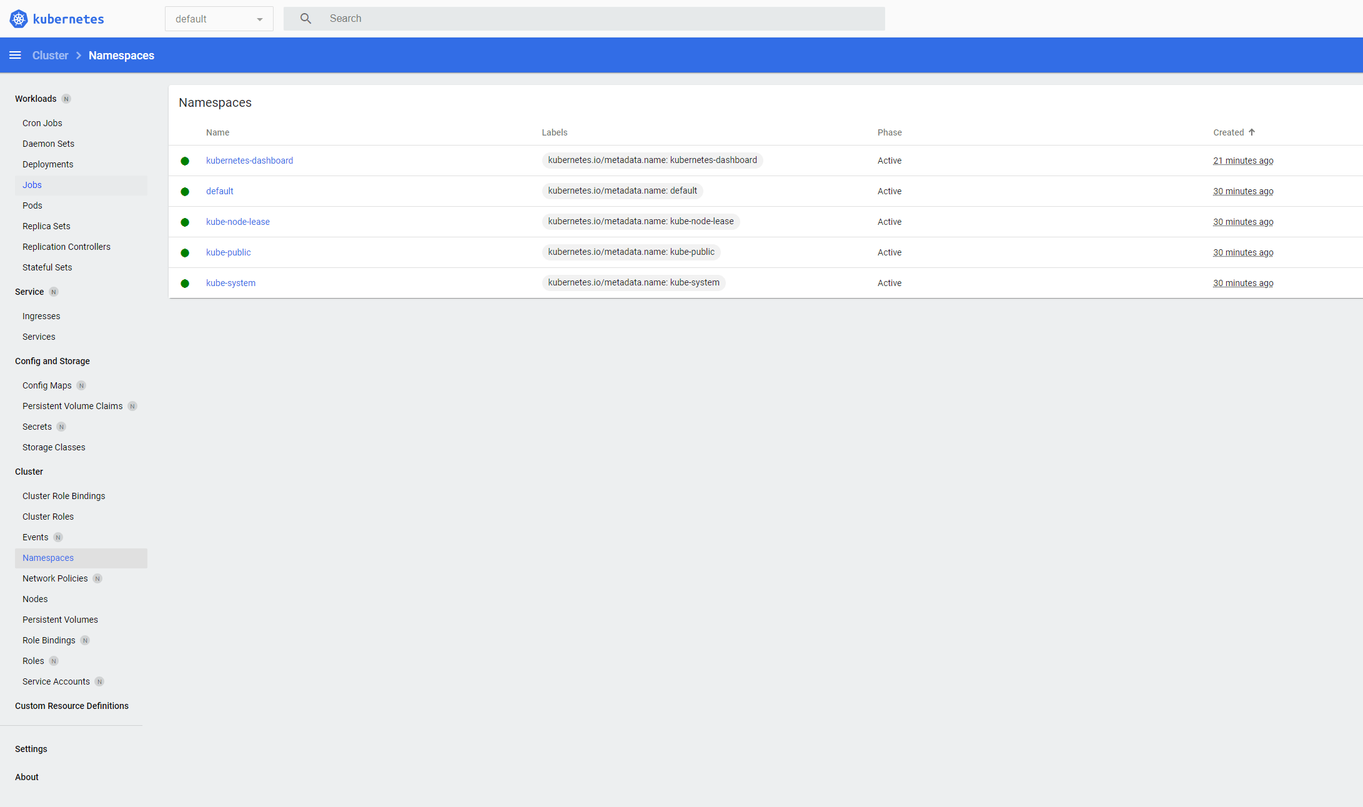The height and width of the screenshot is (807, 1363).
Task: Click the Labels column header
Action: [x=555, y=132]
